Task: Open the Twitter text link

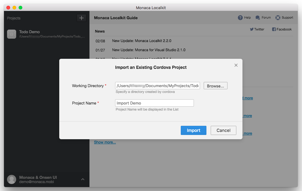Action: coord(259,29)
